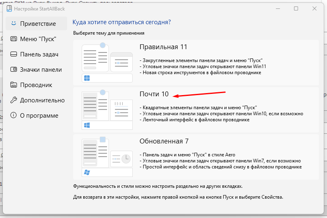Click the Правильная 11 preview thumbnail
Image resolution: width=327 pixels, height=218 pixels.
pos(107,62)
